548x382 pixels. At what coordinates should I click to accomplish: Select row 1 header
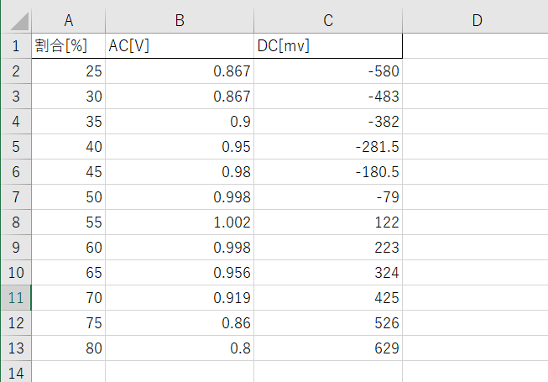tap(15, 46)
